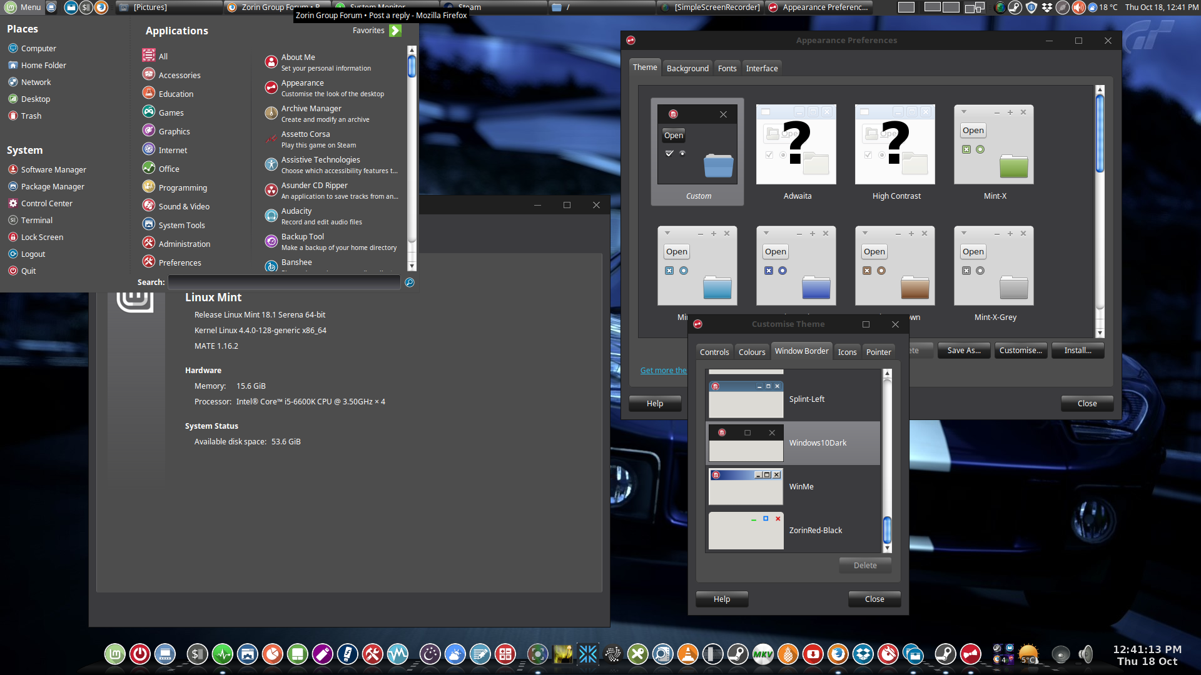Viewport: 1201px width, 675px height.
Task: Expand the All applications category
Action: point(163,55)
